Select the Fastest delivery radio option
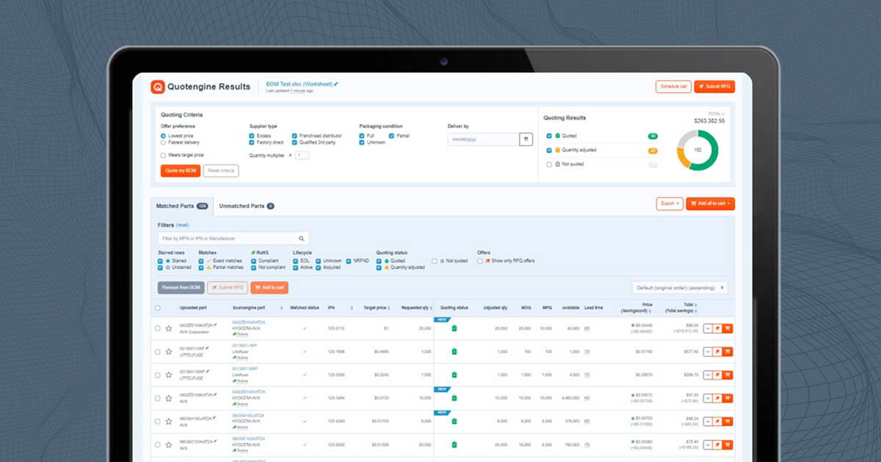The image size is (881, 462). (163, 142)
